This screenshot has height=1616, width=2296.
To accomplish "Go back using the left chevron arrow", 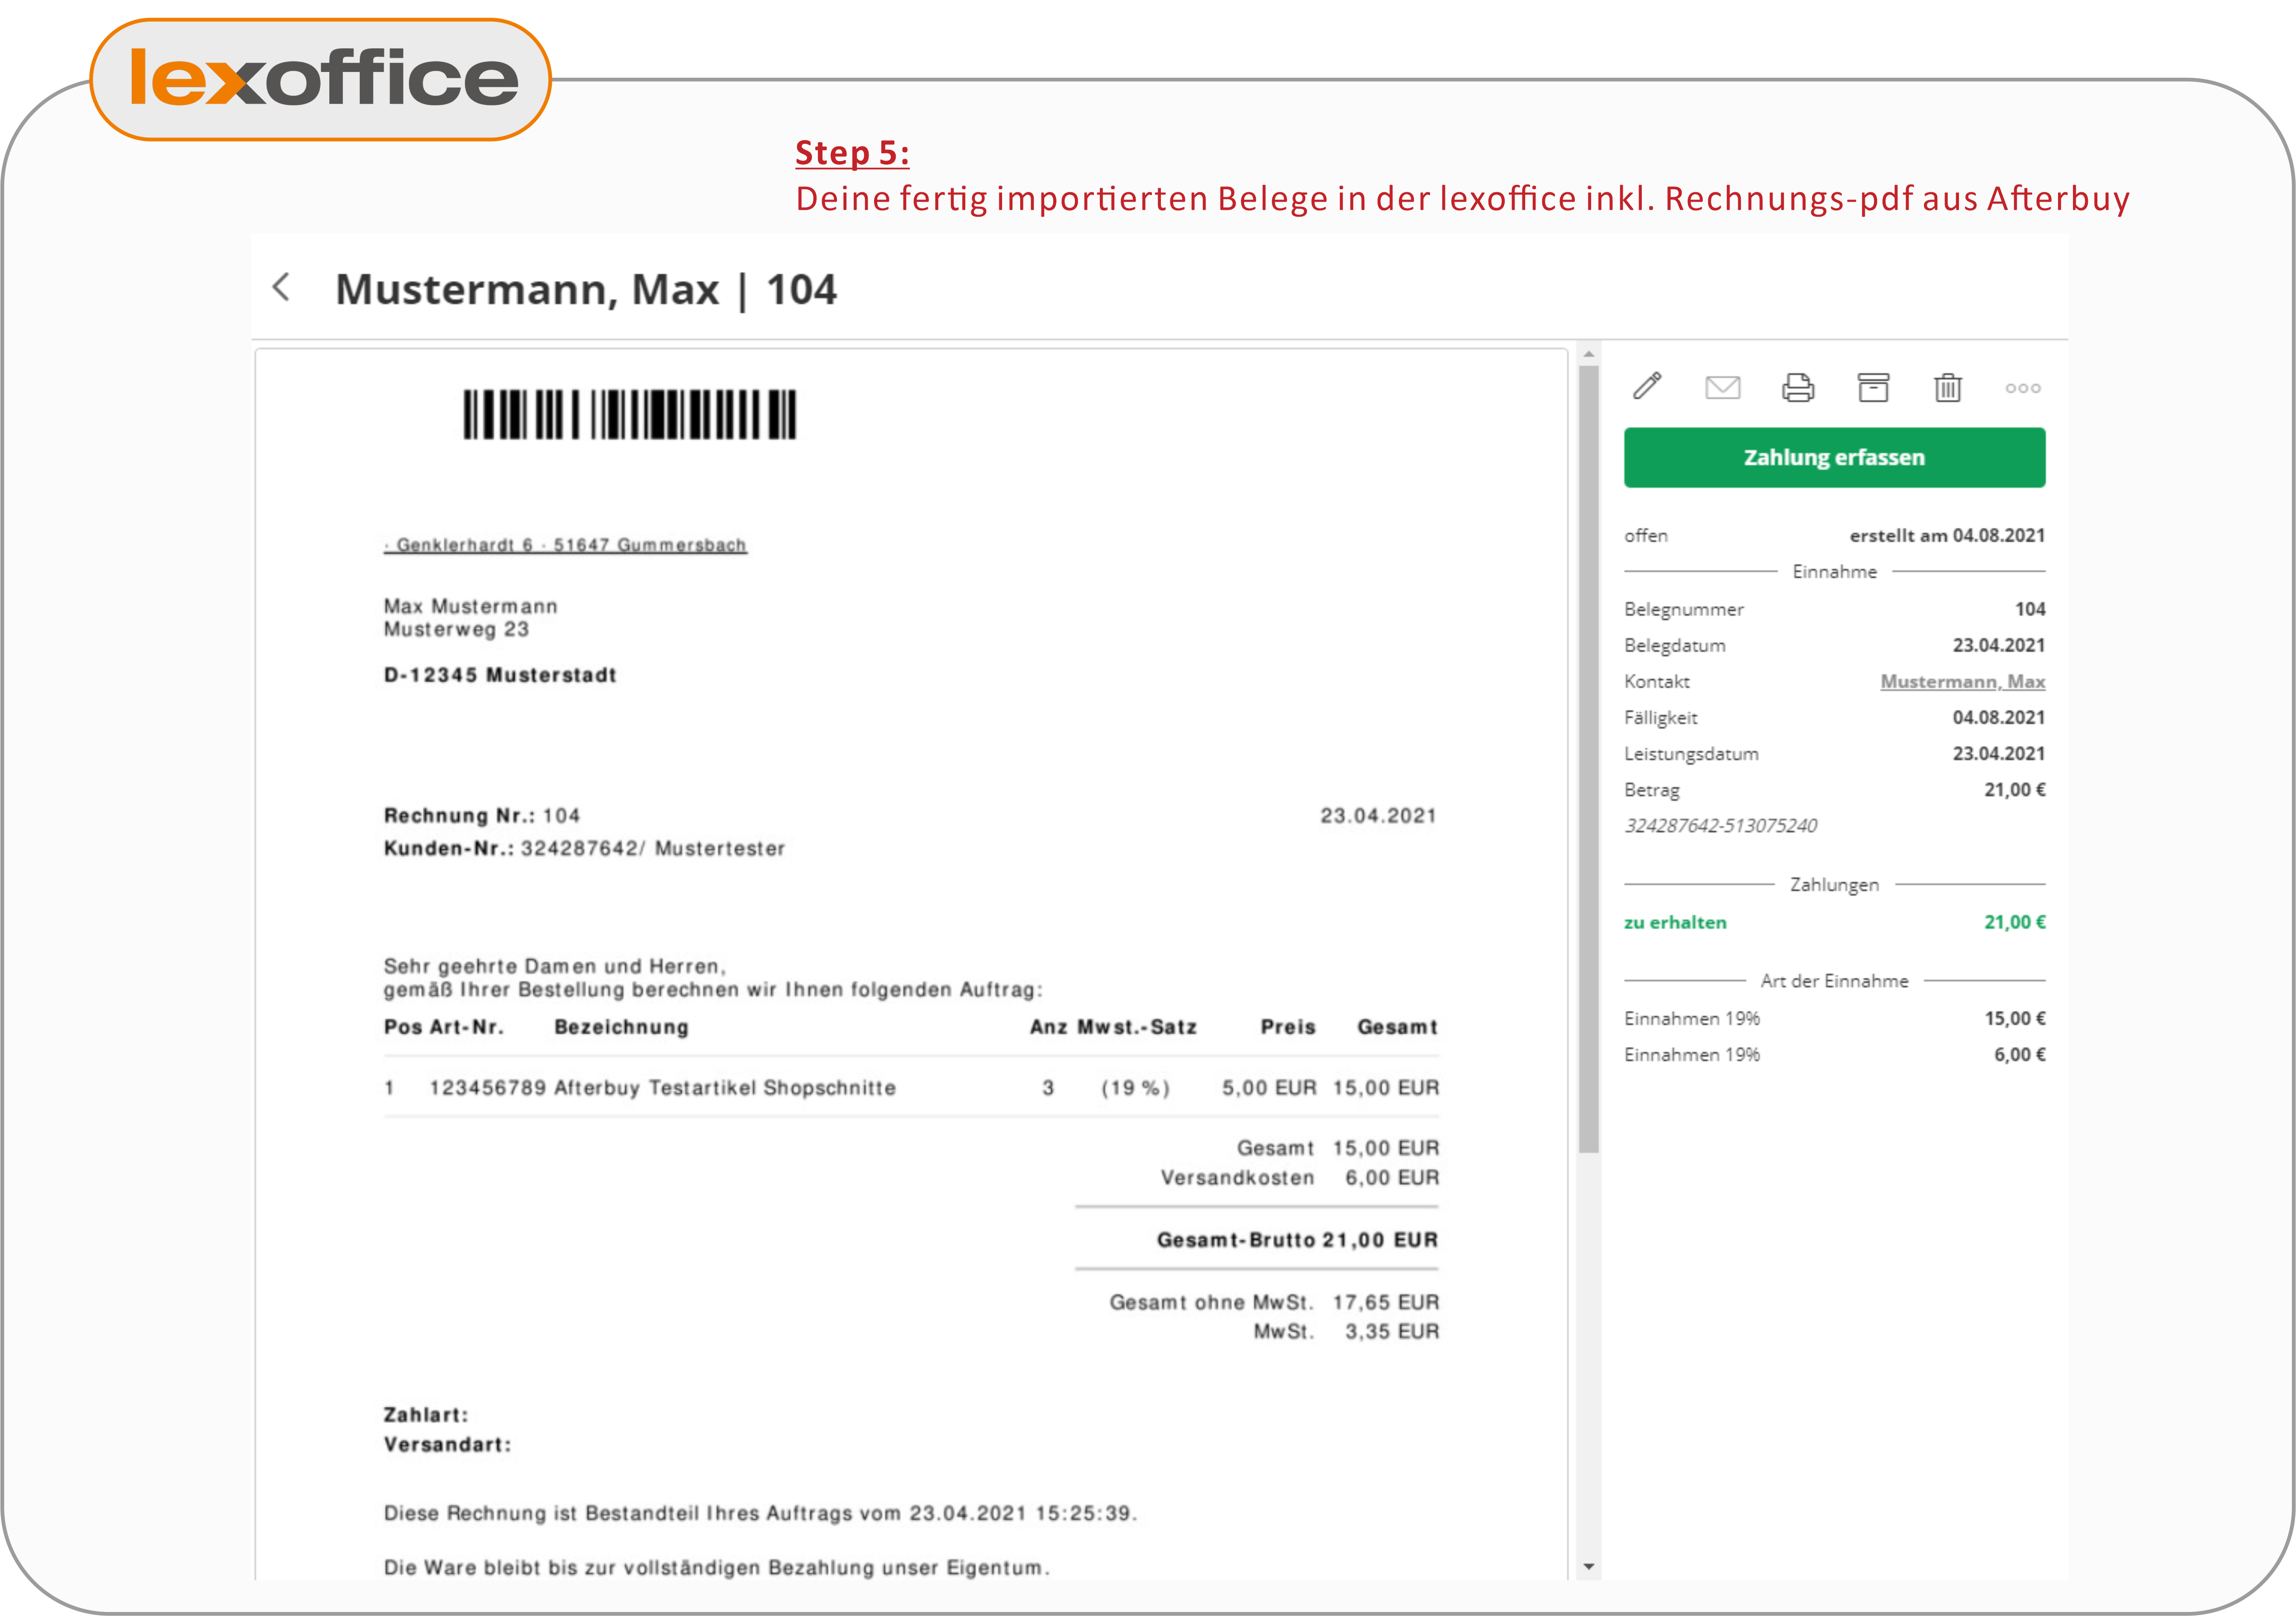I will pos(282,287).
